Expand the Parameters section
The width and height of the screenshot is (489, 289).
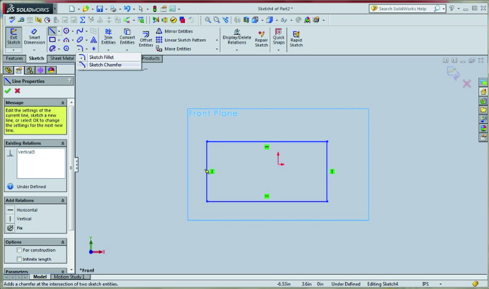63,272
